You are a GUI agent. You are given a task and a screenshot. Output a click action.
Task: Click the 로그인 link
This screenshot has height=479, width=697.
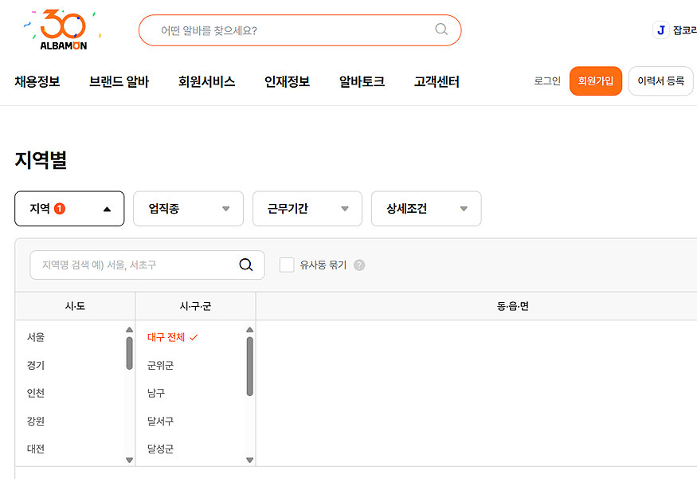point(547,81)
